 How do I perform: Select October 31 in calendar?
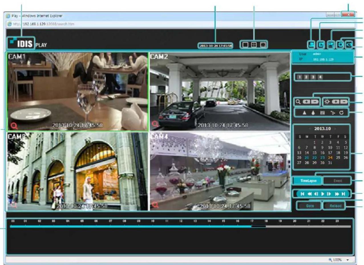[330, 163]
